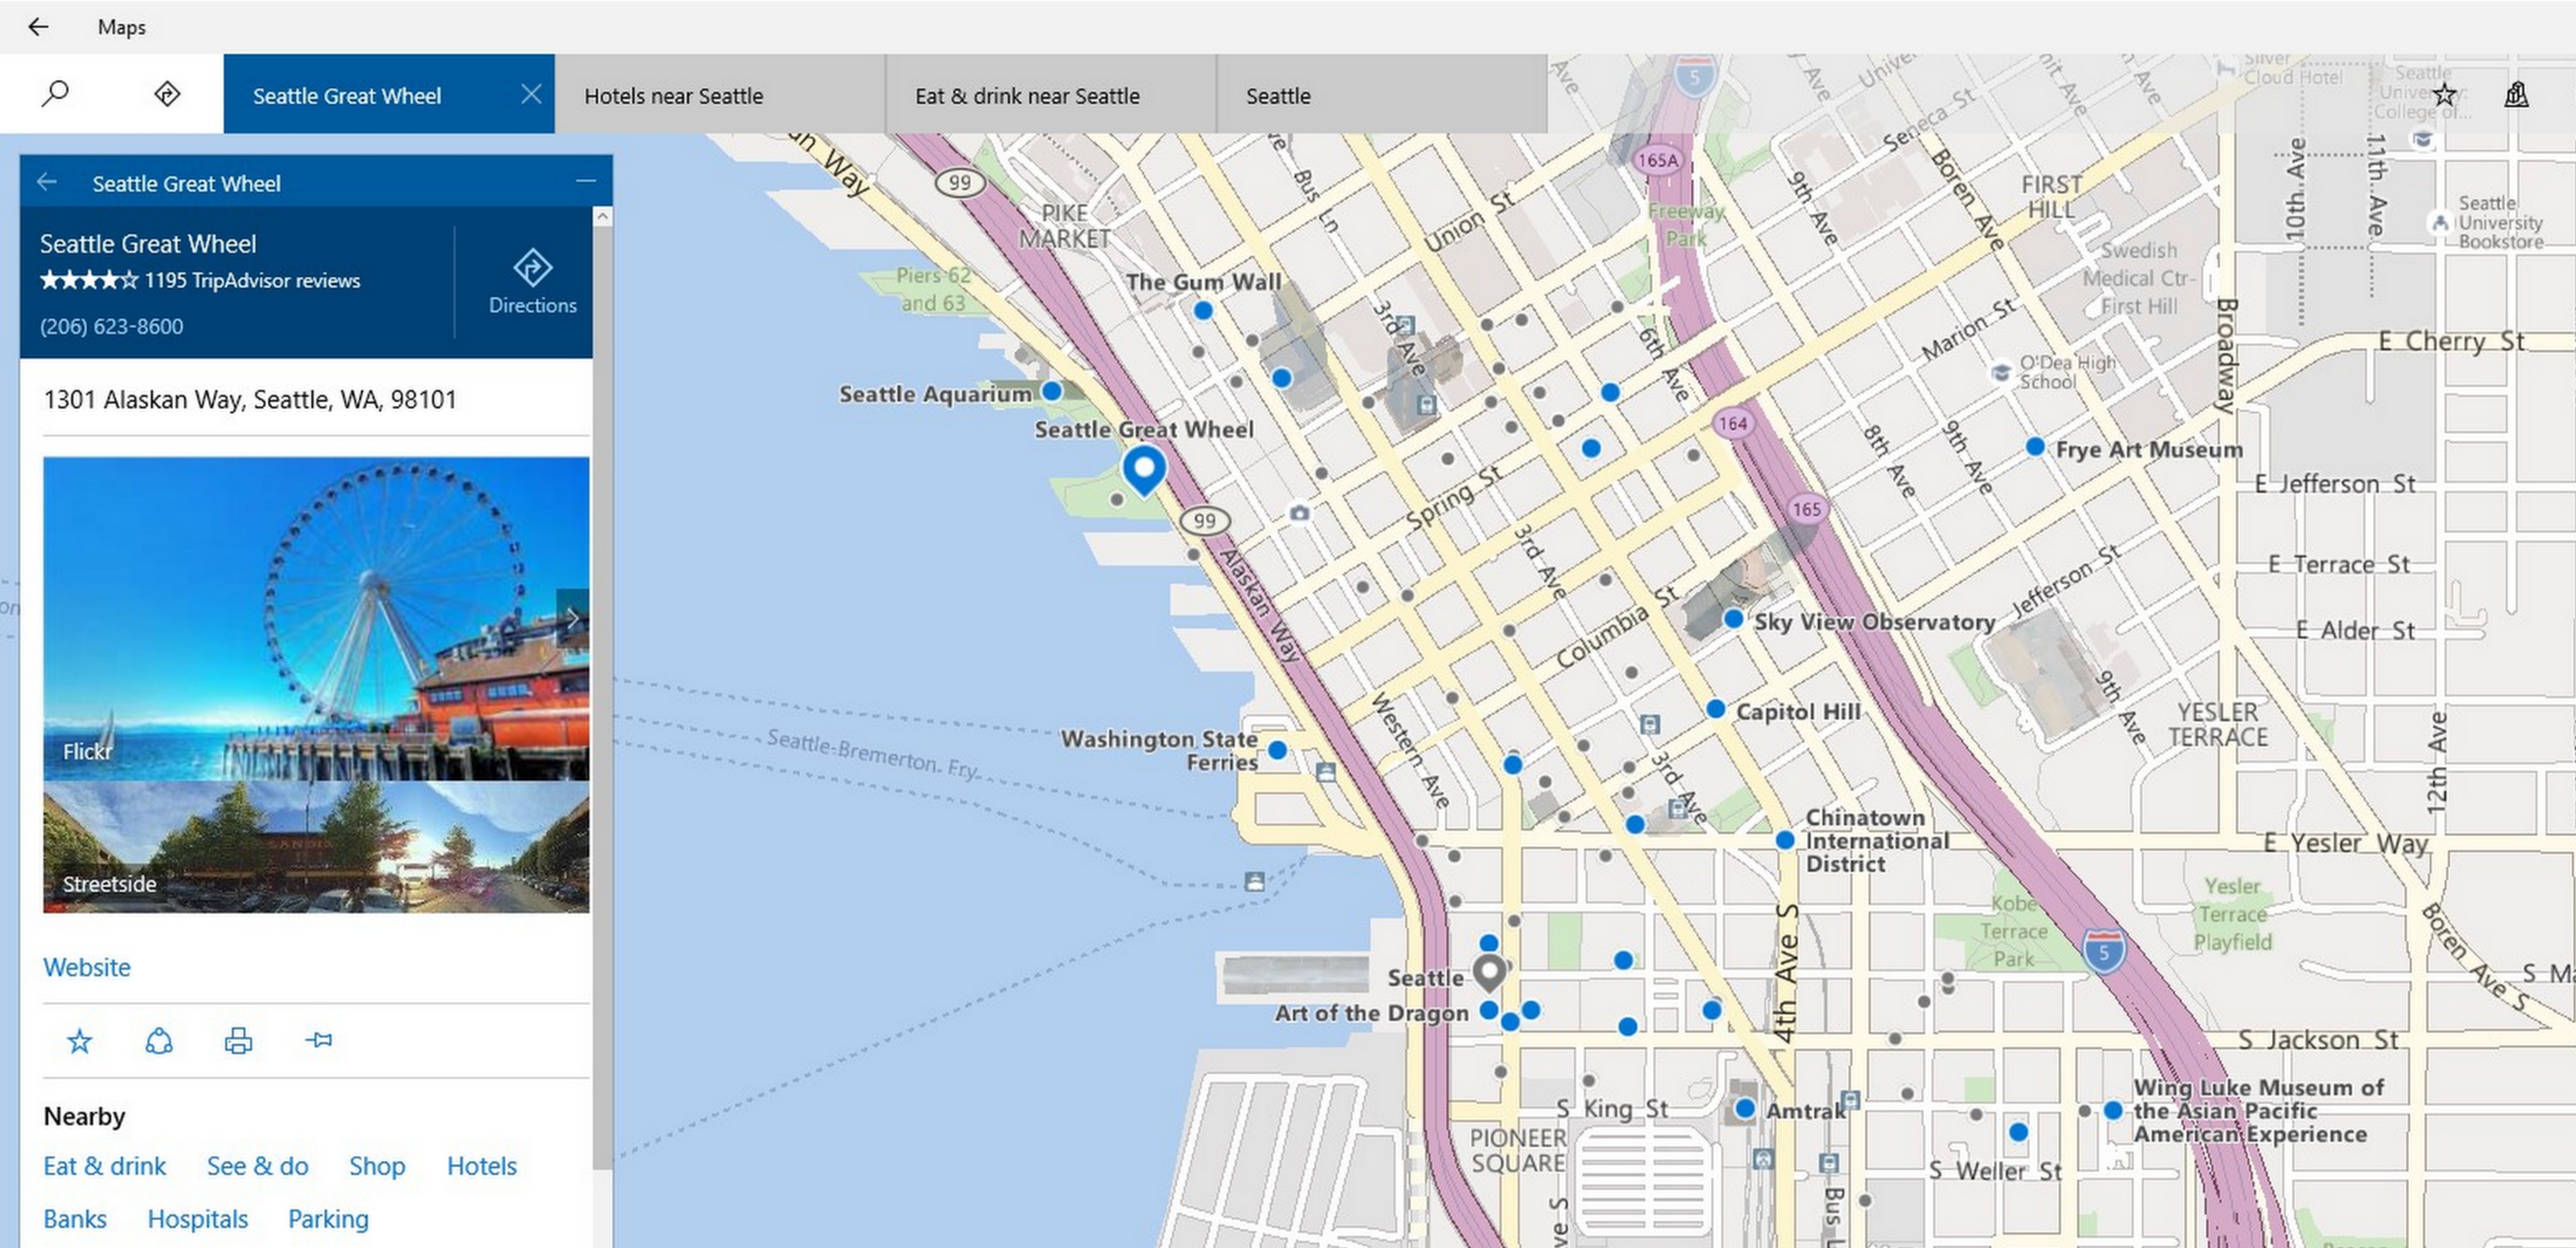
Task: Click the search icon in the top left
Action: click(x=54, y=94)
